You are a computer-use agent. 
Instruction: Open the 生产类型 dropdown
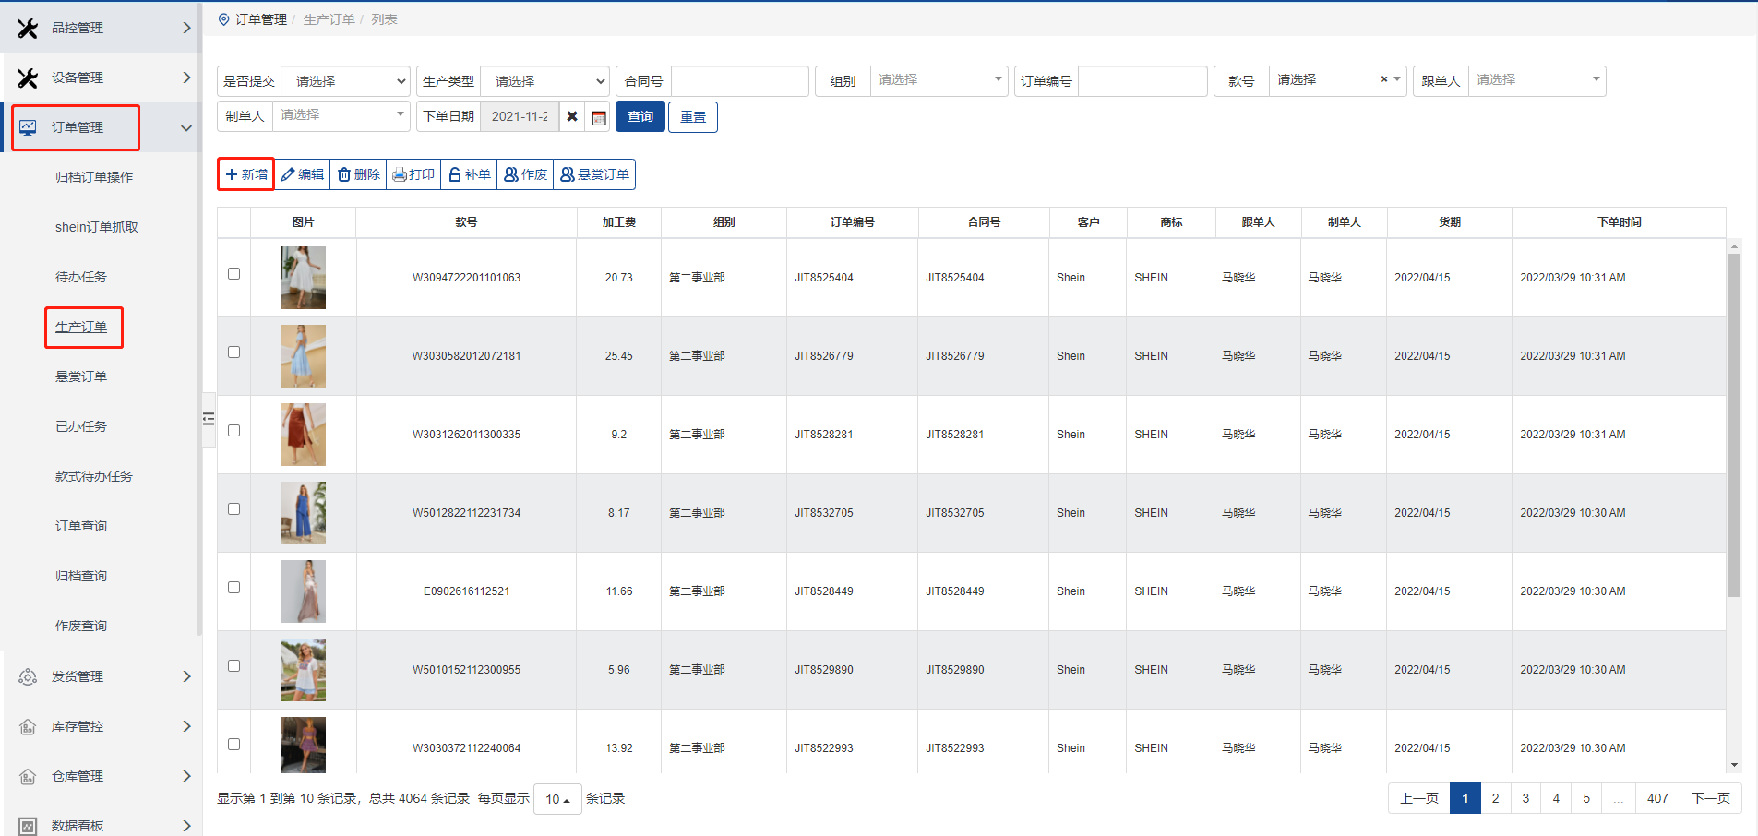pos(544,81)
